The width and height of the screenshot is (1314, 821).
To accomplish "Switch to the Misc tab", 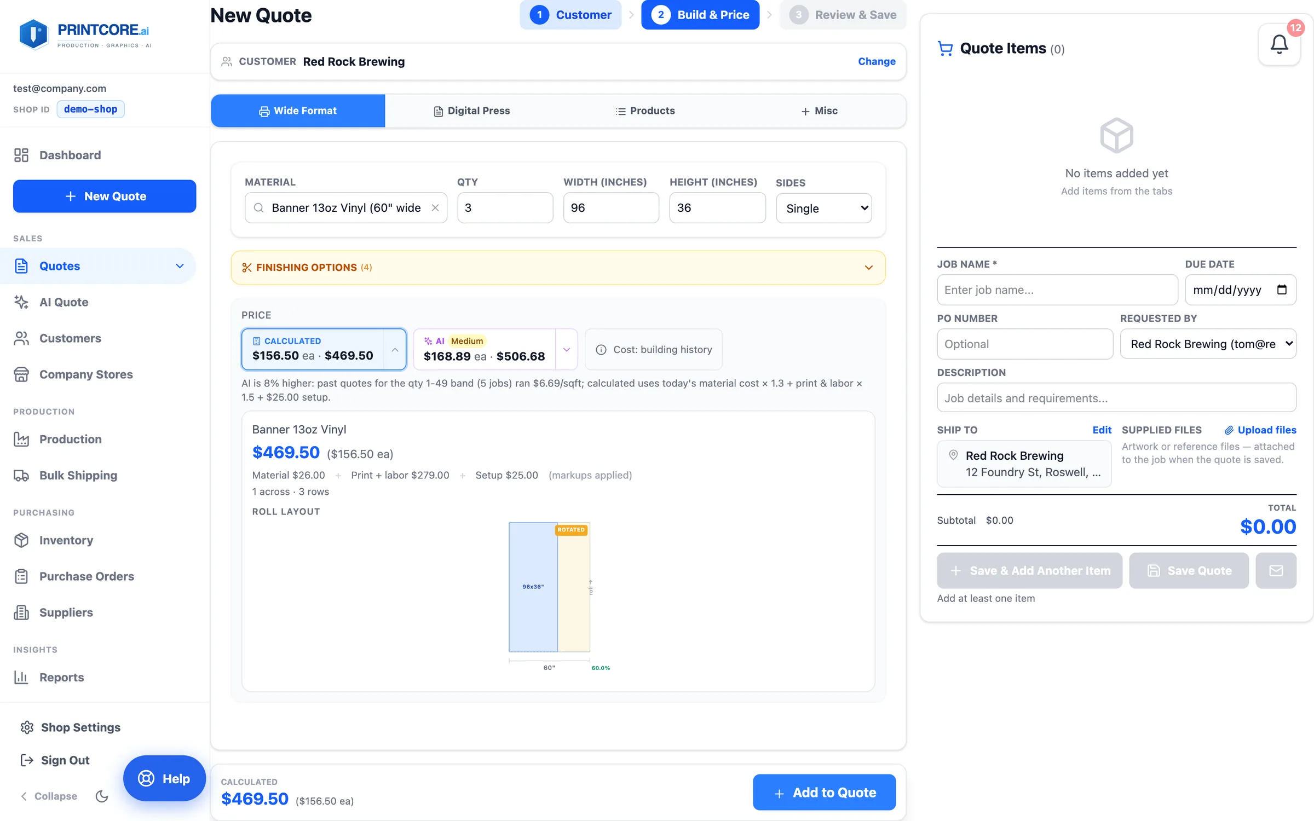I will point(819,111).
